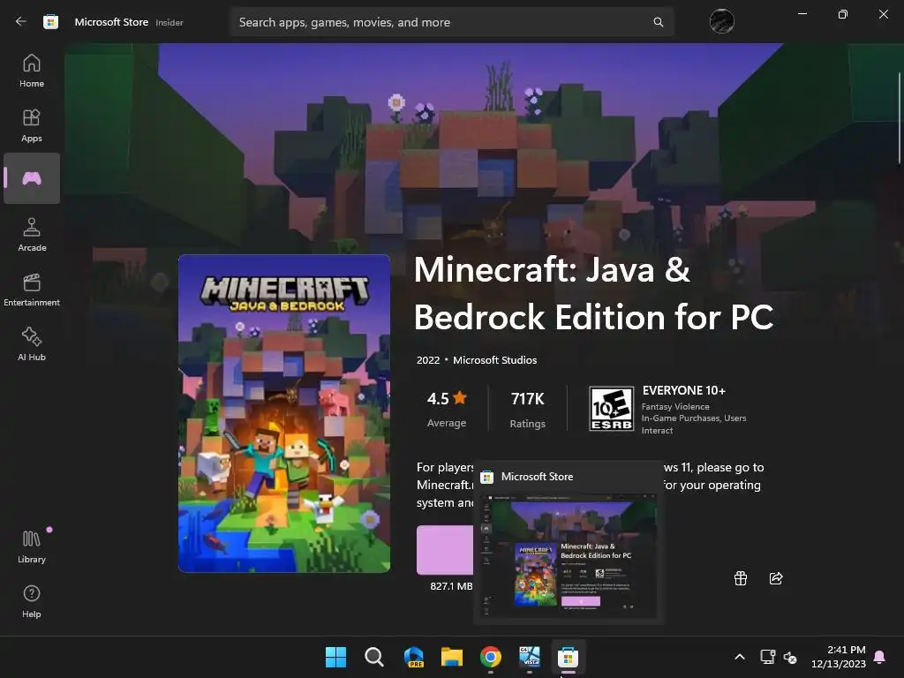This screenshot has height=678, width=904.
Task: Click the Microsoft Studios publisher link
Action: (494, 360)
